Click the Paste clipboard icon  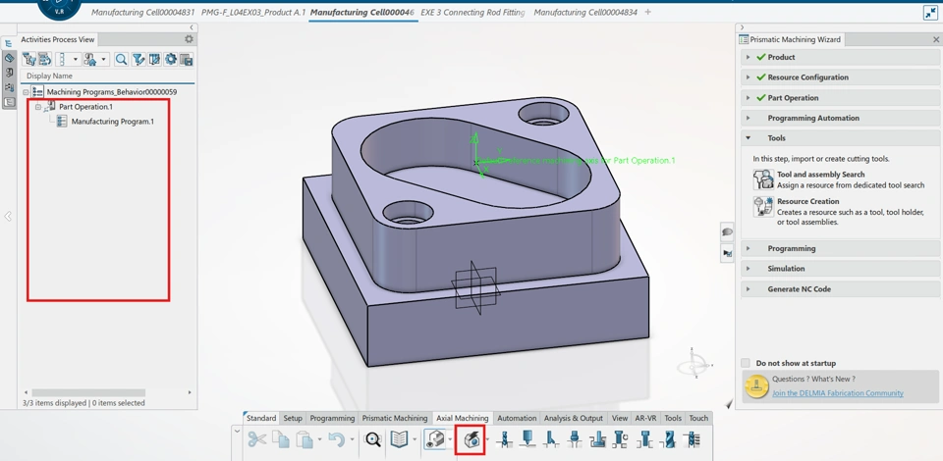(305, 440)
